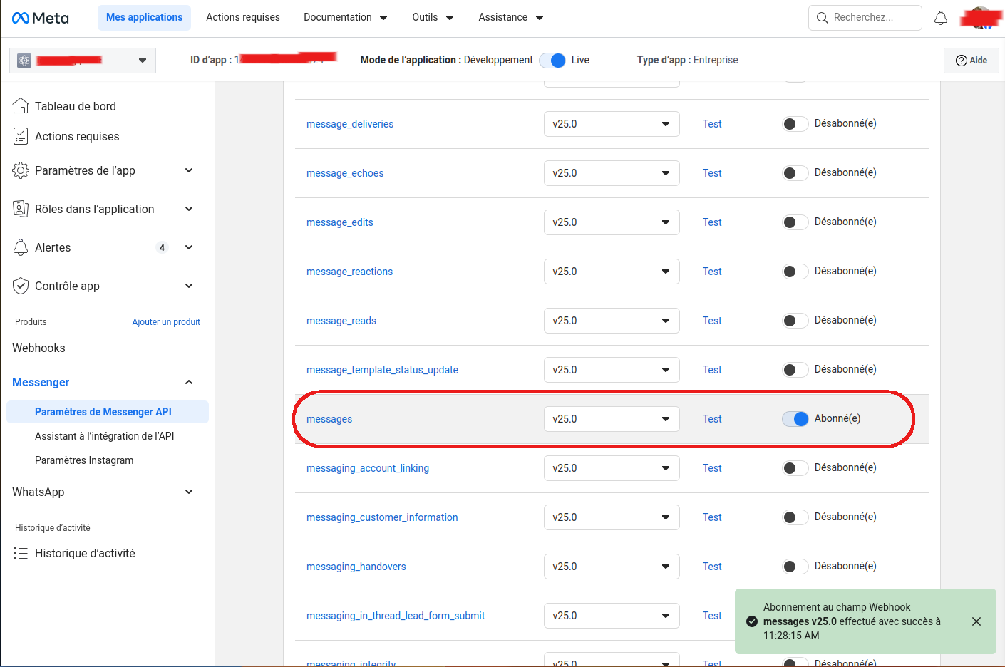Toggle message_deliveries subscription switch

click(x=795, y=124)
